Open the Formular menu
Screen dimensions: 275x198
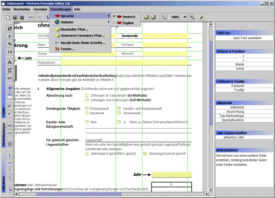[x=40, y=9]
